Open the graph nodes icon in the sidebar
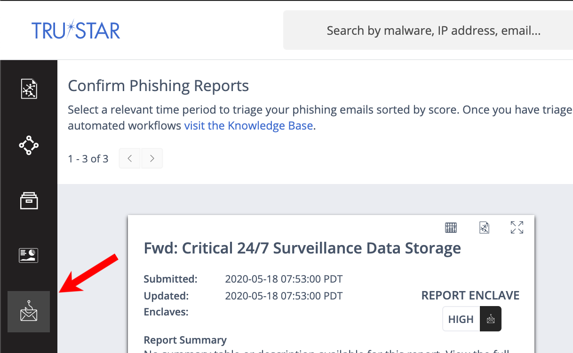This screenshot has width=573, height=353. [29, 145]
